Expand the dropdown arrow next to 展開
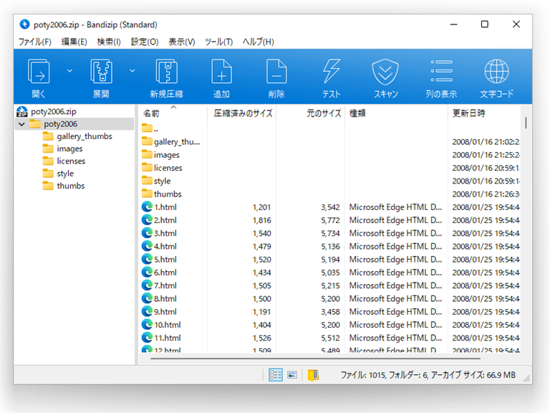The height and width of the screenshot is (413, 550). [x=132, y=71]
